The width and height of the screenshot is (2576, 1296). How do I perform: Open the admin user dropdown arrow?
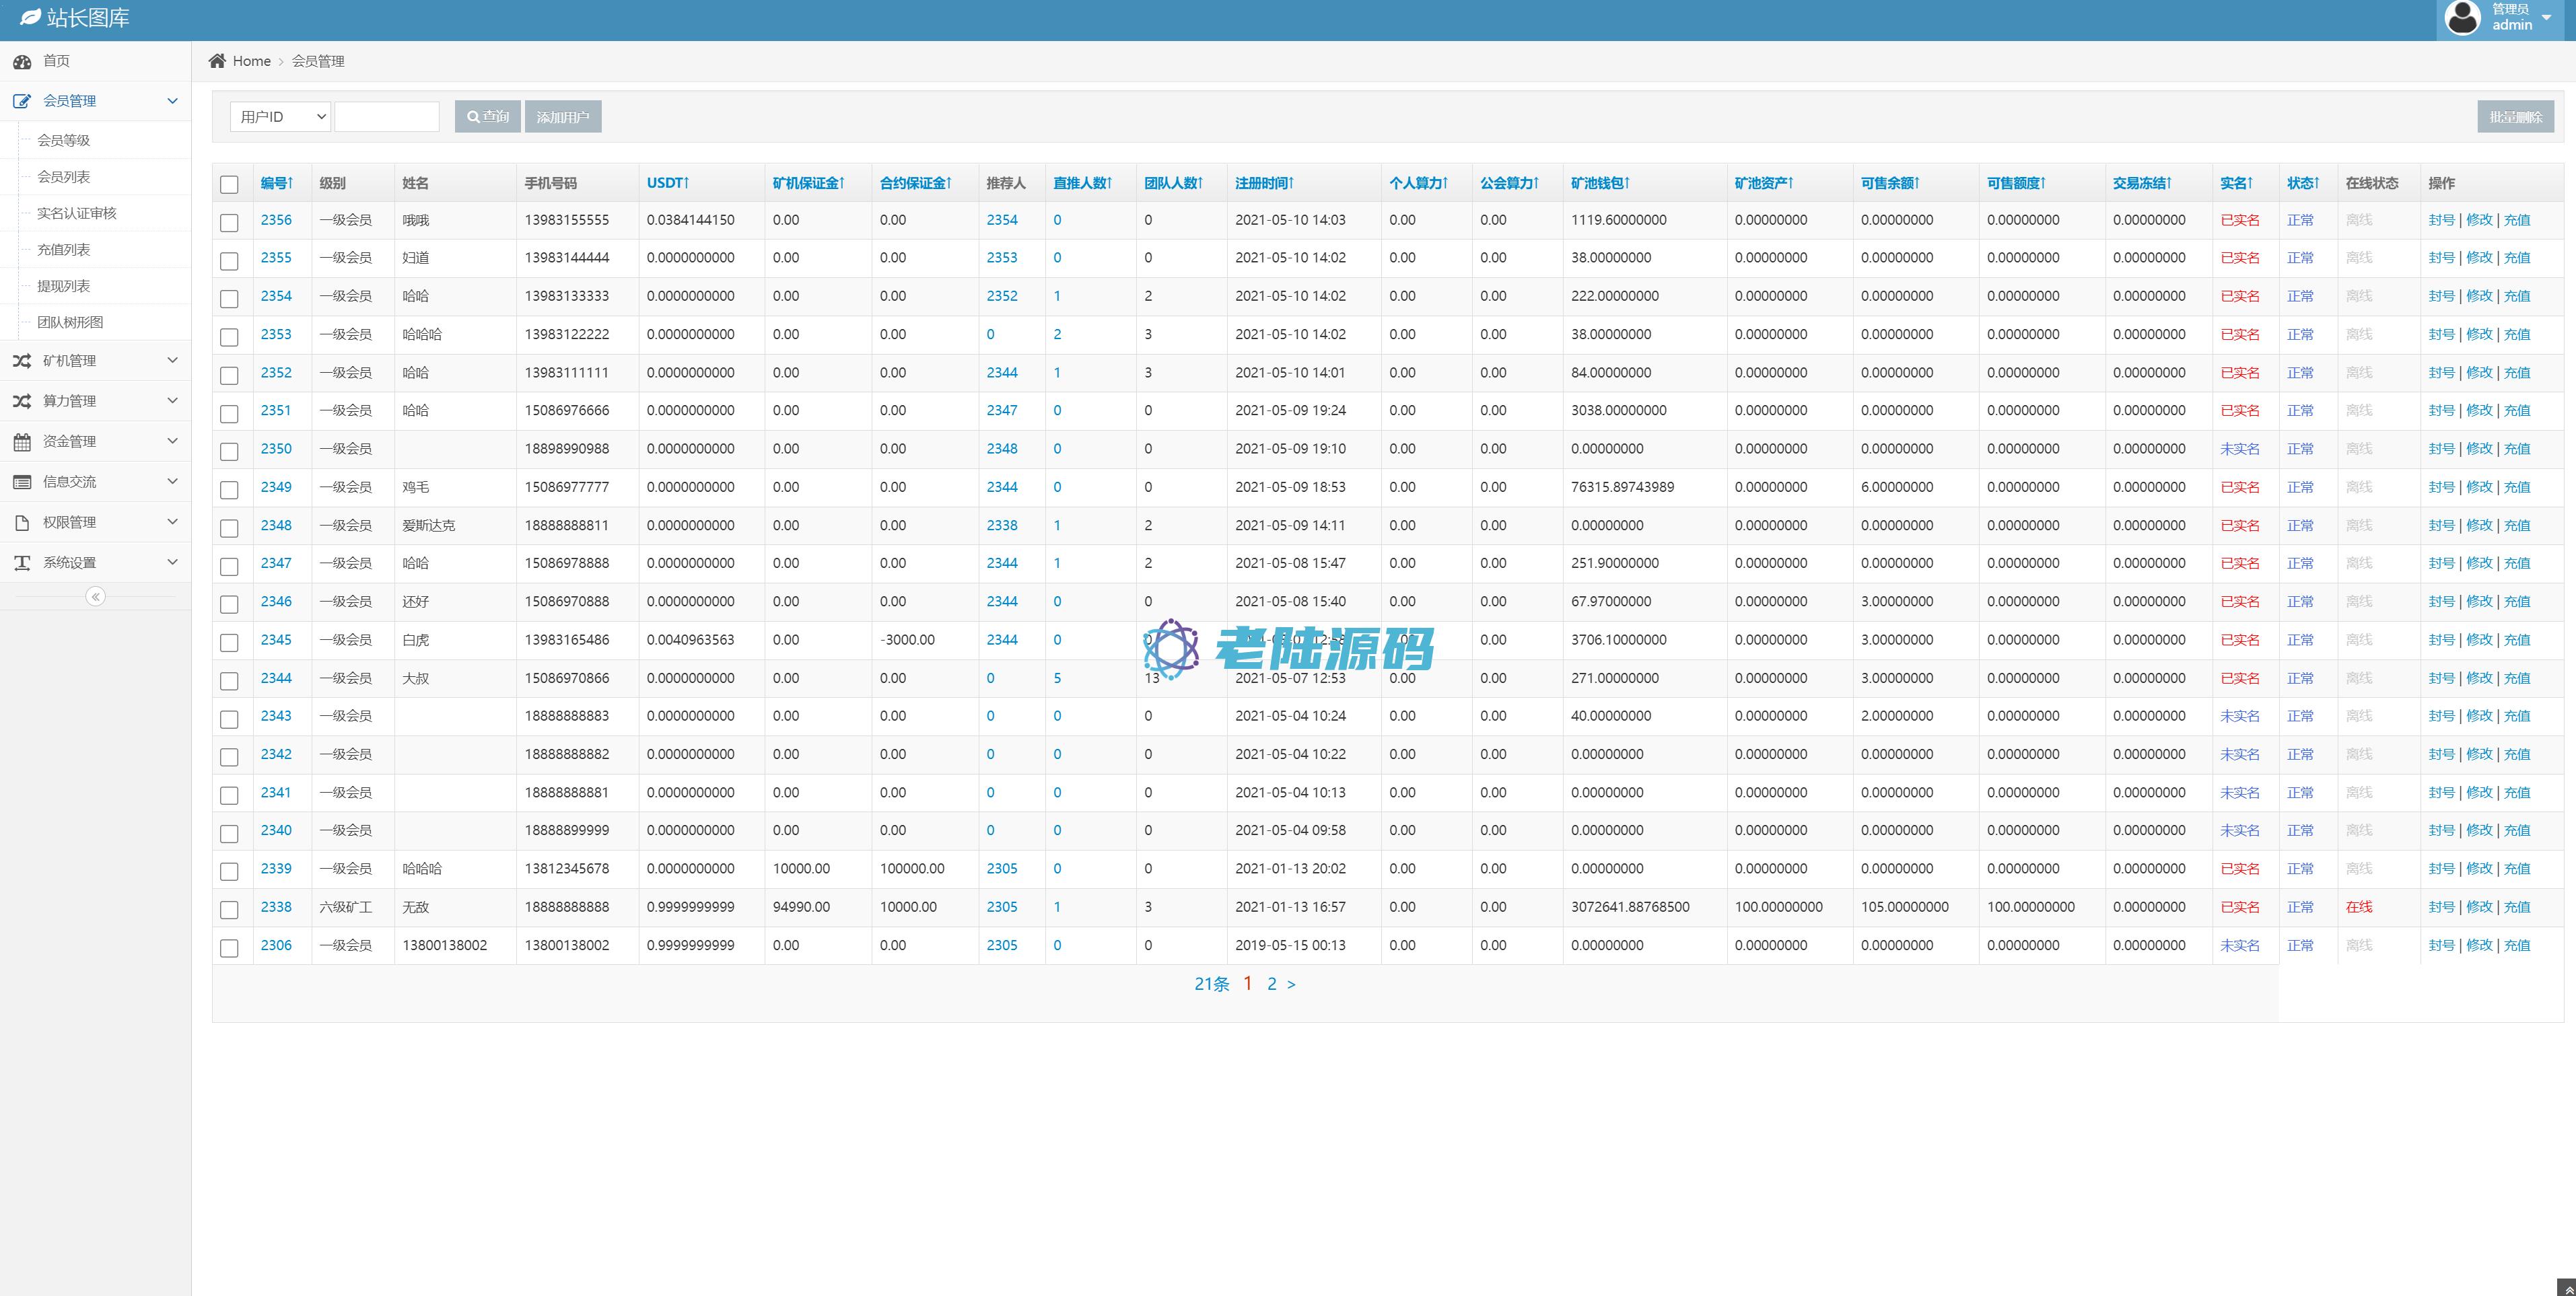[x=2546, y=18]
